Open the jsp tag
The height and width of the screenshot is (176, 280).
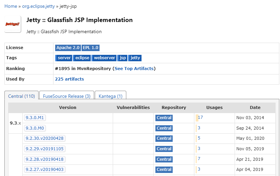pos(123,58)
